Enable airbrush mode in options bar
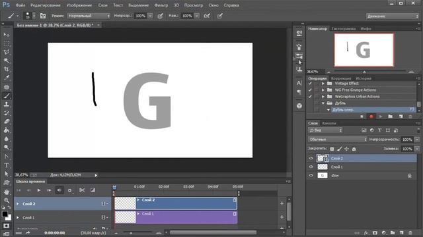This screenshot has height=237, width=423. [x=207, y=16]
